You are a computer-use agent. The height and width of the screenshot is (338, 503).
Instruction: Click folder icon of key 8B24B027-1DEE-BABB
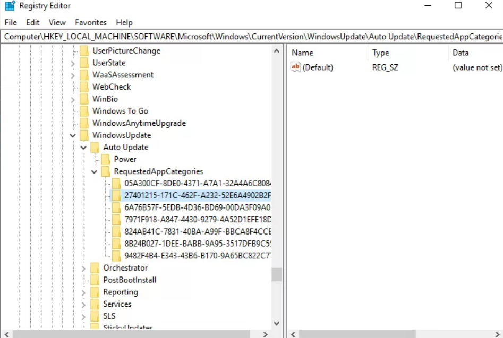click(x=116, y=244)
